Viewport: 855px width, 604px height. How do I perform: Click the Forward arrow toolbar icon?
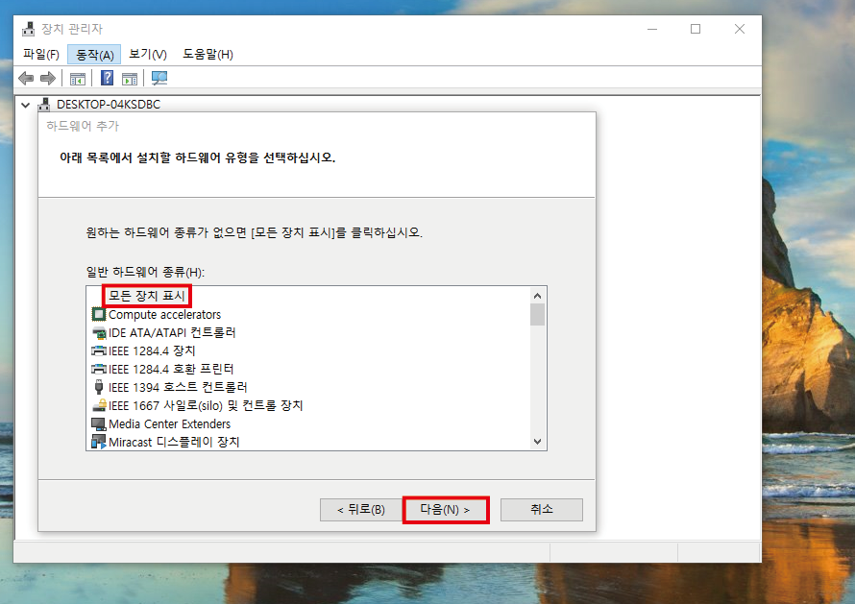click(48, 79)
